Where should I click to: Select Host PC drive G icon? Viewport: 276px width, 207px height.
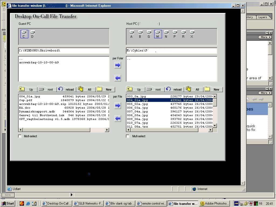(x=149, y=34)
